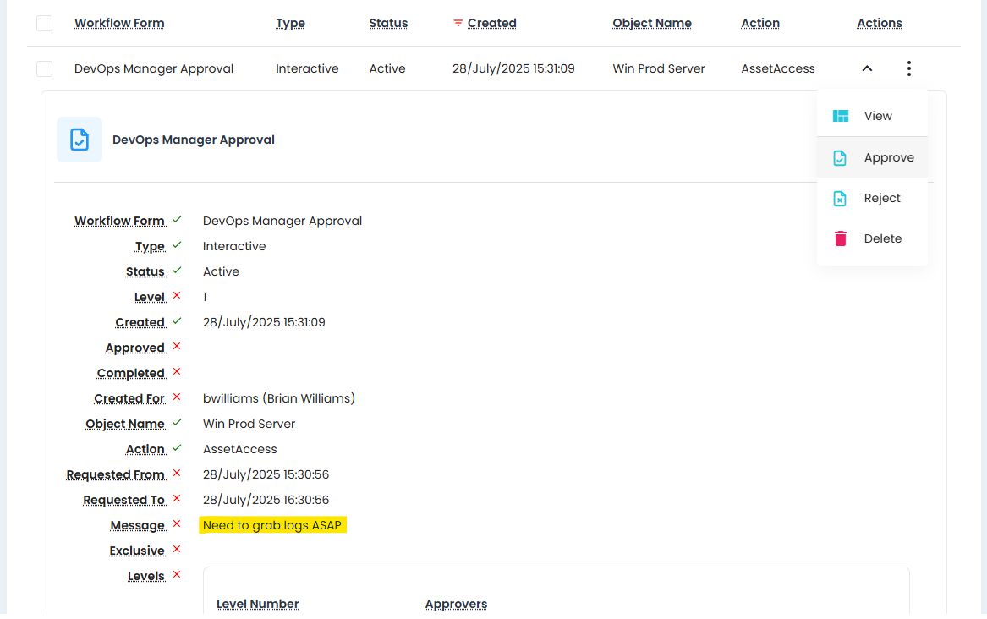Click the highlighted message text
This screenshot has height=619, width=987.
[x=272, y=525]
